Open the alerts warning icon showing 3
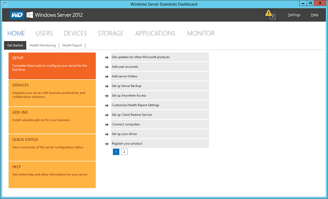 [x=271, y=15]
